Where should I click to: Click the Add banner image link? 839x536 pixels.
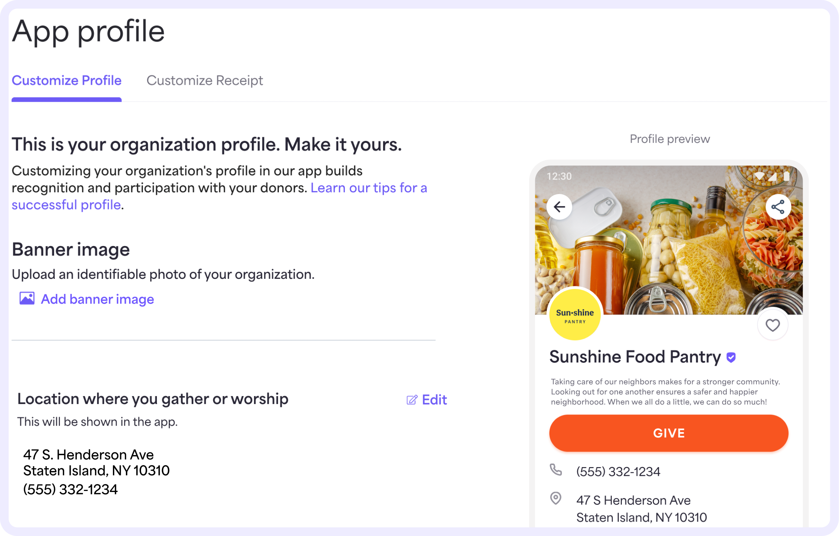[x=97, y=299]
